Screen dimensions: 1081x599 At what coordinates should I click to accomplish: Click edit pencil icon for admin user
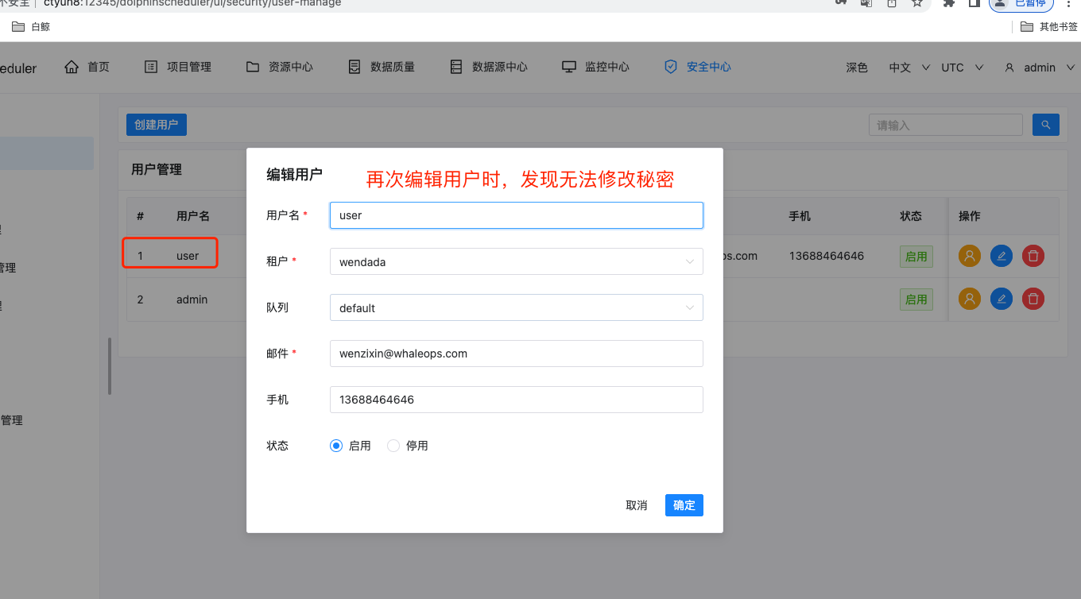[1001, 299]
